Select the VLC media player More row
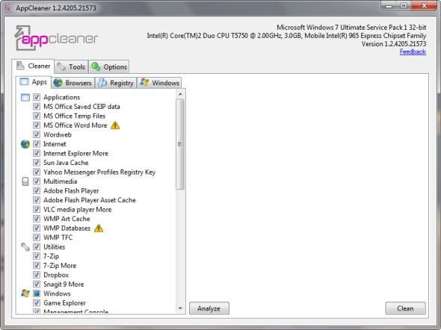Screen dimensions: 441x330 [77, 210]
